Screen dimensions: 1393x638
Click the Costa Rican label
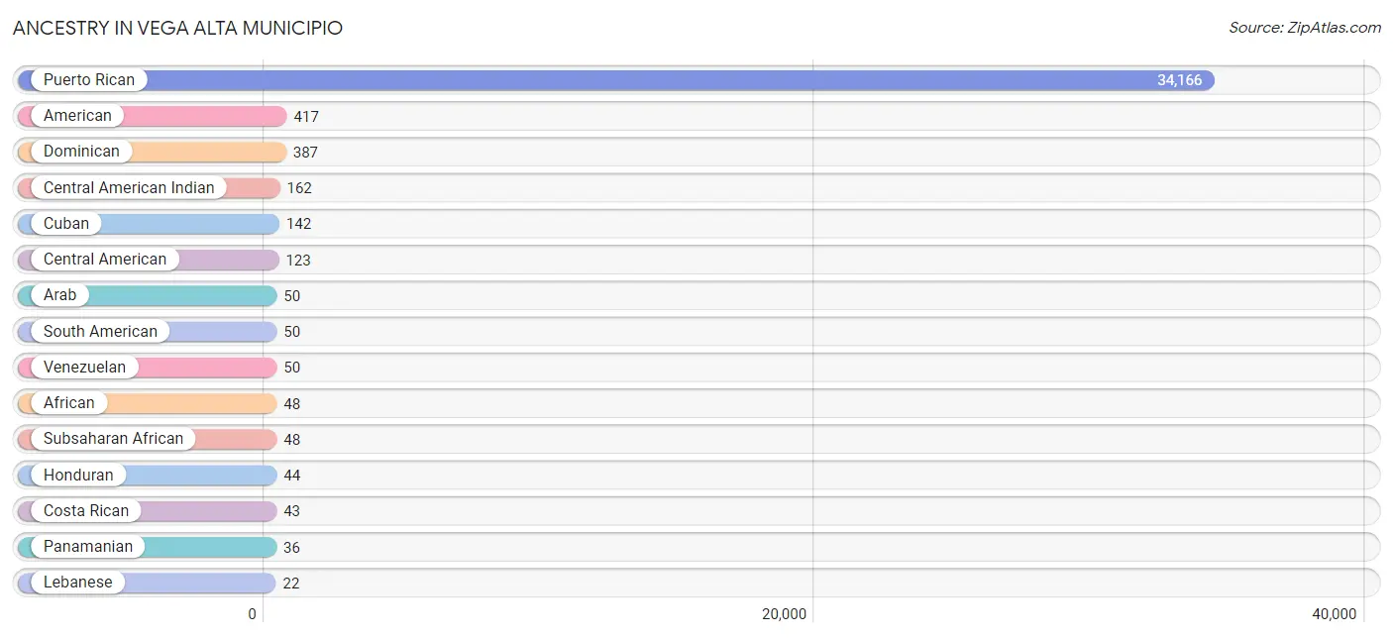tap(86, 511)
